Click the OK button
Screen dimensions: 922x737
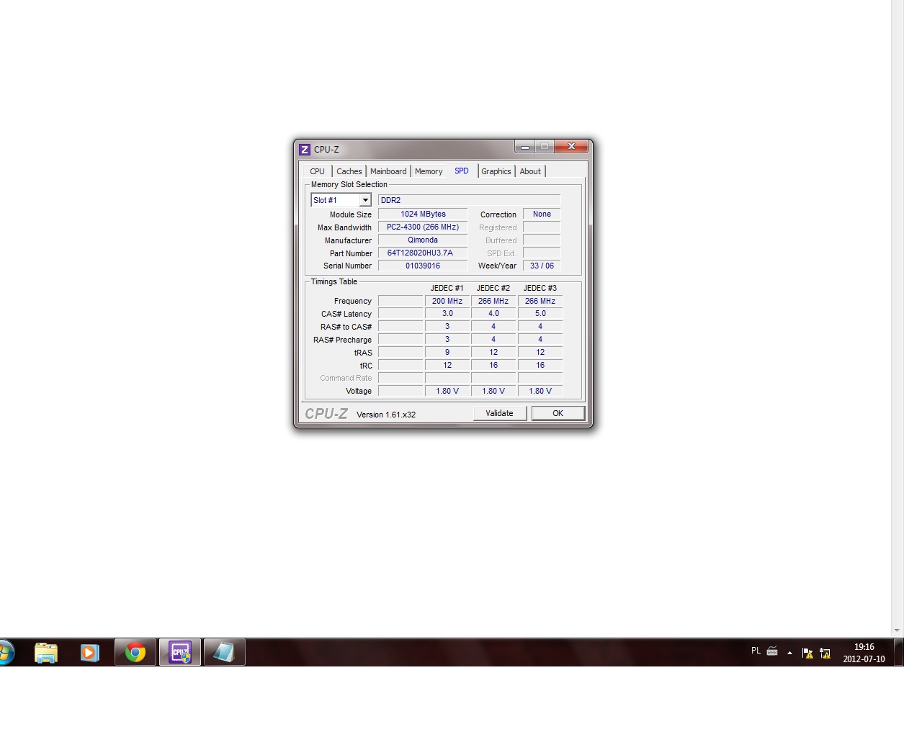click(558, 413)
